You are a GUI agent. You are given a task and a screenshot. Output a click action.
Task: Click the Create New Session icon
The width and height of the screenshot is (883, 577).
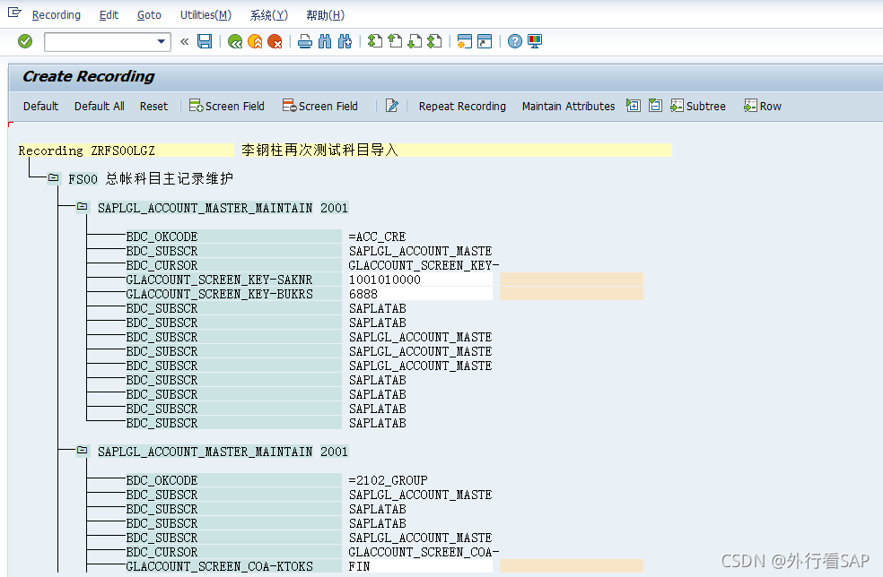coord(464,41)
